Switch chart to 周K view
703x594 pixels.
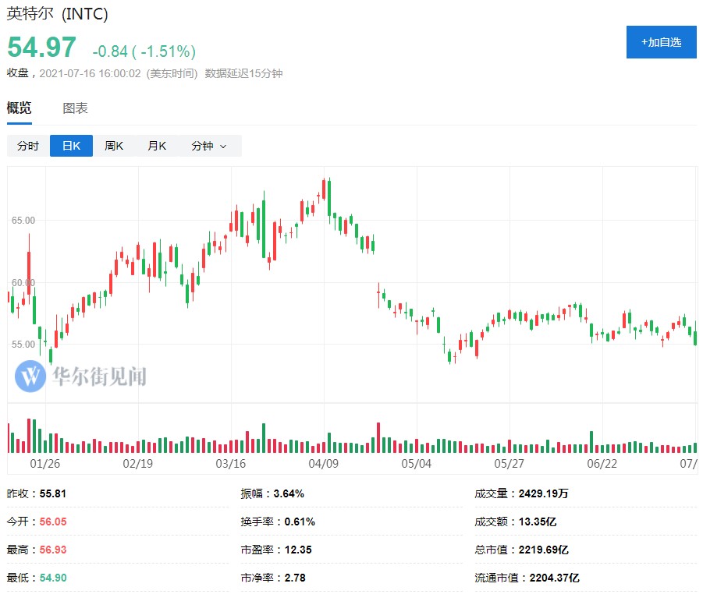point(114,146)
